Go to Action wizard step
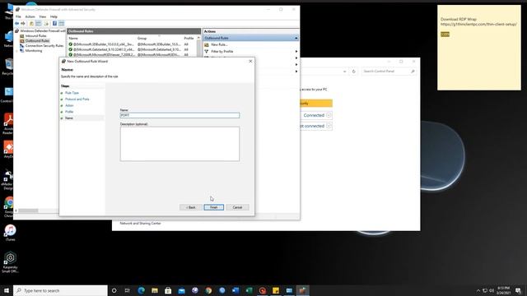The image size is (527, 296). (x=69, y=105)
